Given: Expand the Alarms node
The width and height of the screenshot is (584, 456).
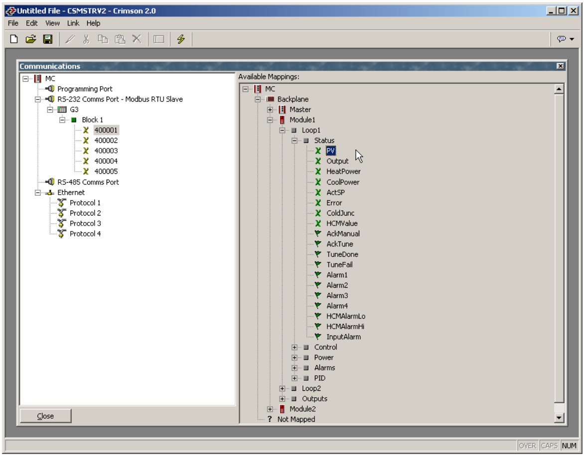Looking at the screenshot, I should point(294,368).
